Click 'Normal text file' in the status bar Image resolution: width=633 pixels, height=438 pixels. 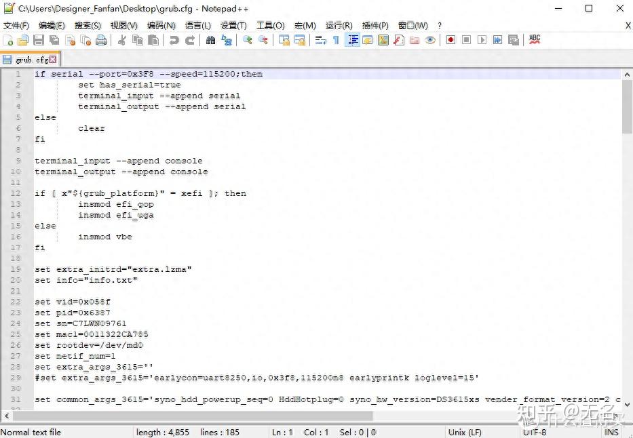[x=31, y=433]
